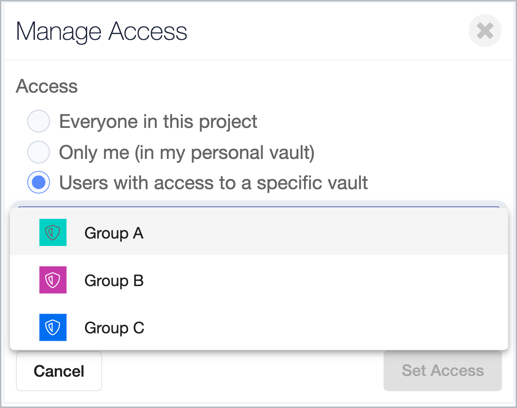This screenshot has width=517, height=408.
Task: Choose Group B from the vault list
Action: tap(114, 281)
